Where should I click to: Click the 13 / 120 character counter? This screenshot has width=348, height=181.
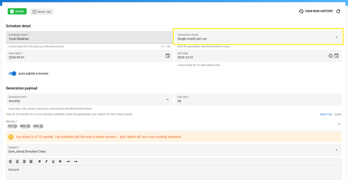[165, 46]
